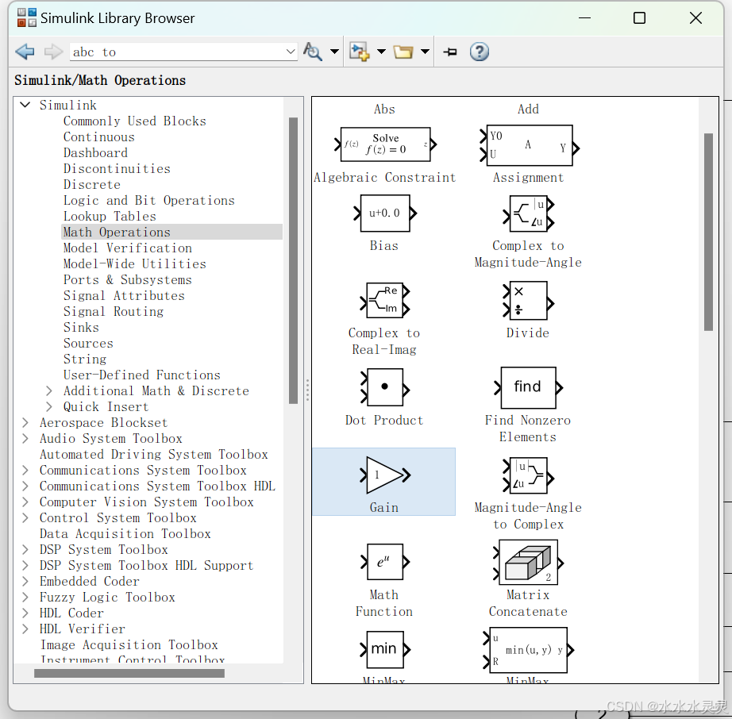Select the Algebraic Constraint block
Image resolution: width=732 pixels, height=719 pixels.
click(x=385, y=144)
